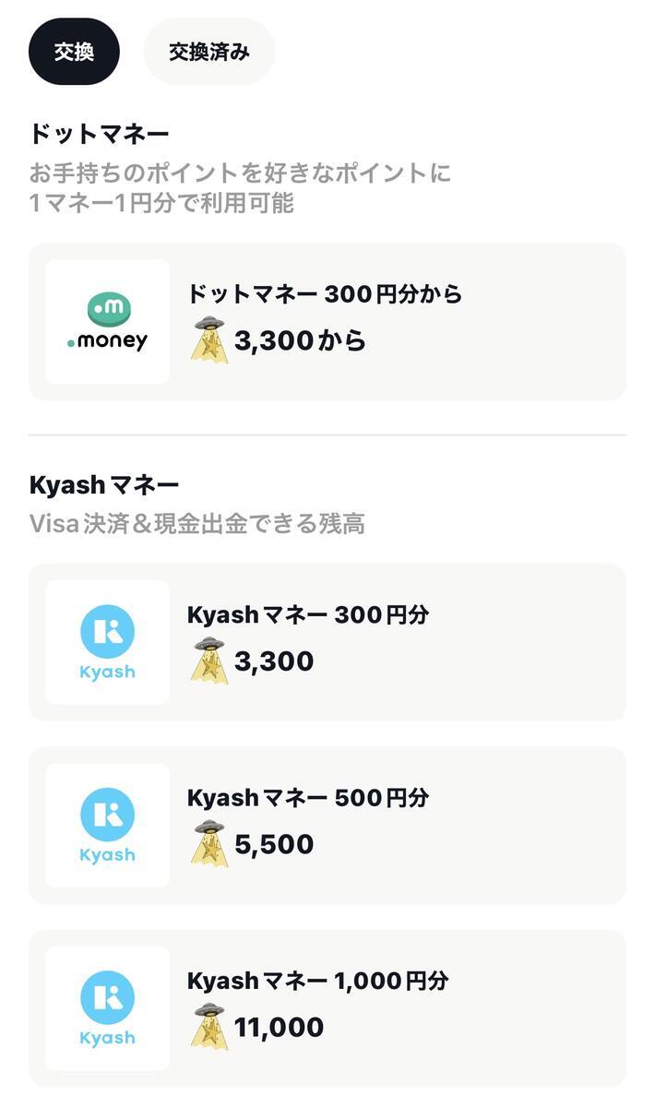The width and height of the screenshot is (655, 1107).
Task: Select Kyashマネー 500円分 title
Action: (x=308, y=798)
